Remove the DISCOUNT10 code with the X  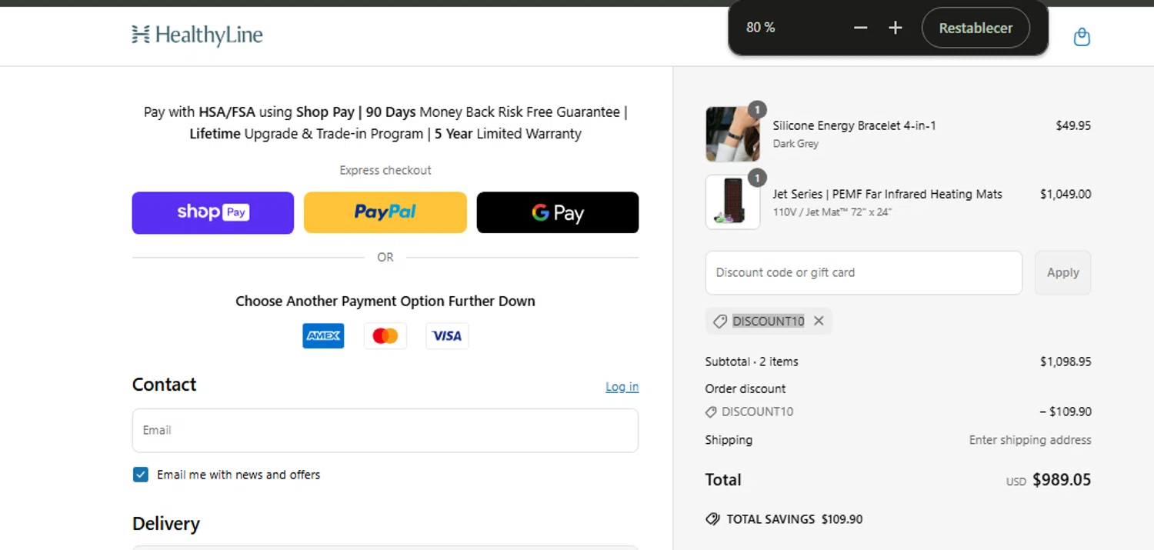coord(819,321)
